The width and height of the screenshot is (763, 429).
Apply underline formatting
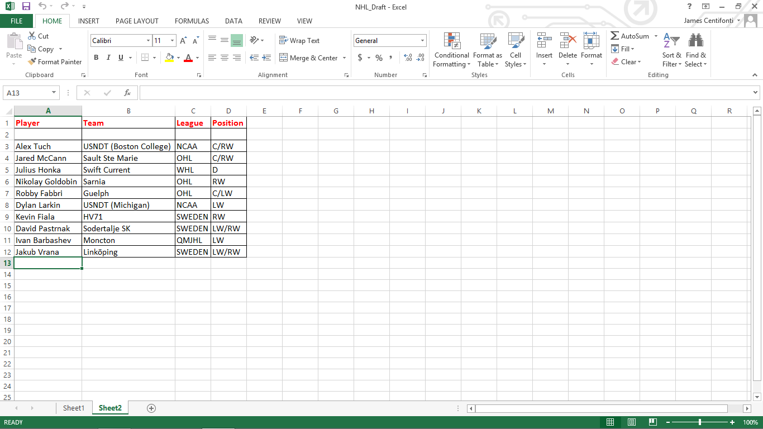pos(120,58)
